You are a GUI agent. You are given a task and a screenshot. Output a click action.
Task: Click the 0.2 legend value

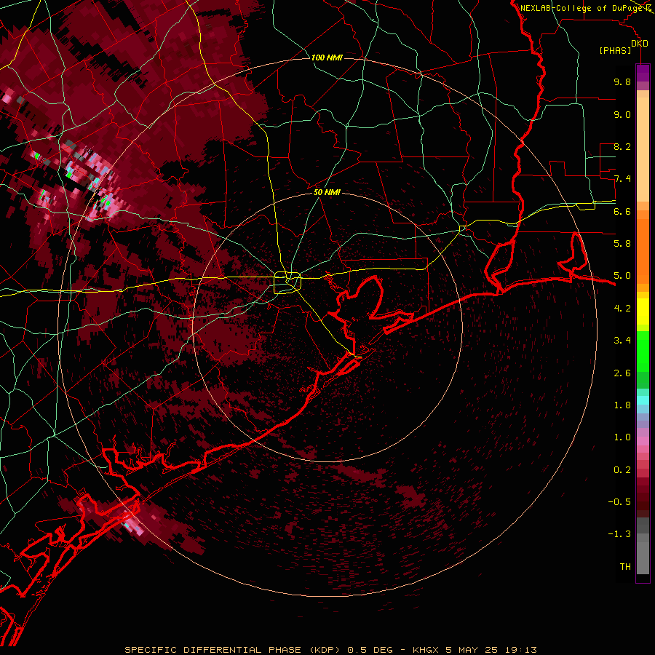click(622, 470)
